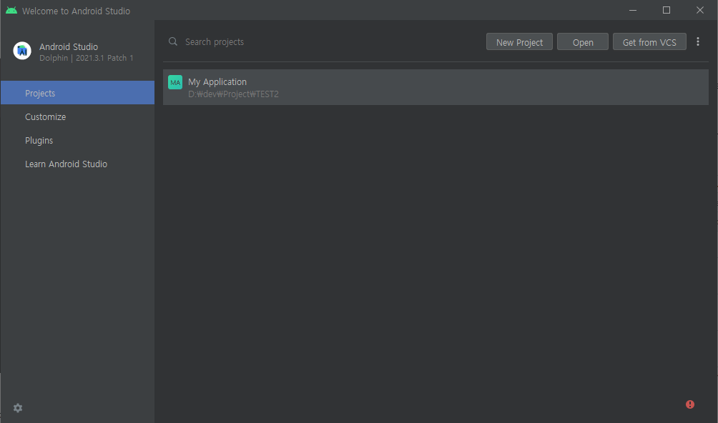Viewport: 718px width, 423px height.
Task: Open the three-dot more actions menu
Action: 698,41
